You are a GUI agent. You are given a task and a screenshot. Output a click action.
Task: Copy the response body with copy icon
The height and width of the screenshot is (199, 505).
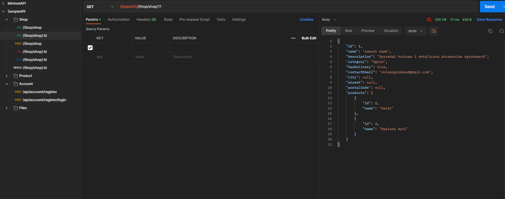point(490,31)
